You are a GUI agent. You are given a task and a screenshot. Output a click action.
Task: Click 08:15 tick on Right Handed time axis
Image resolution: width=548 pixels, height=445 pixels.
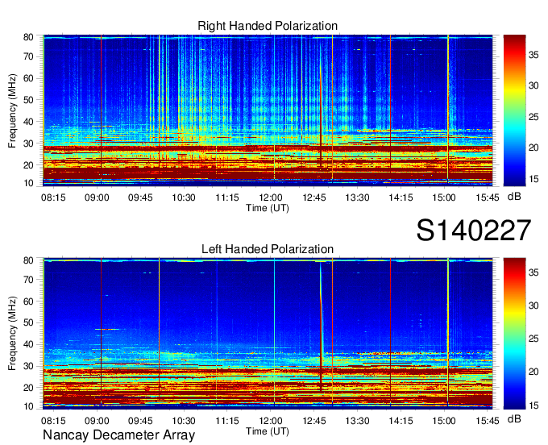click(x=53, y=198)
